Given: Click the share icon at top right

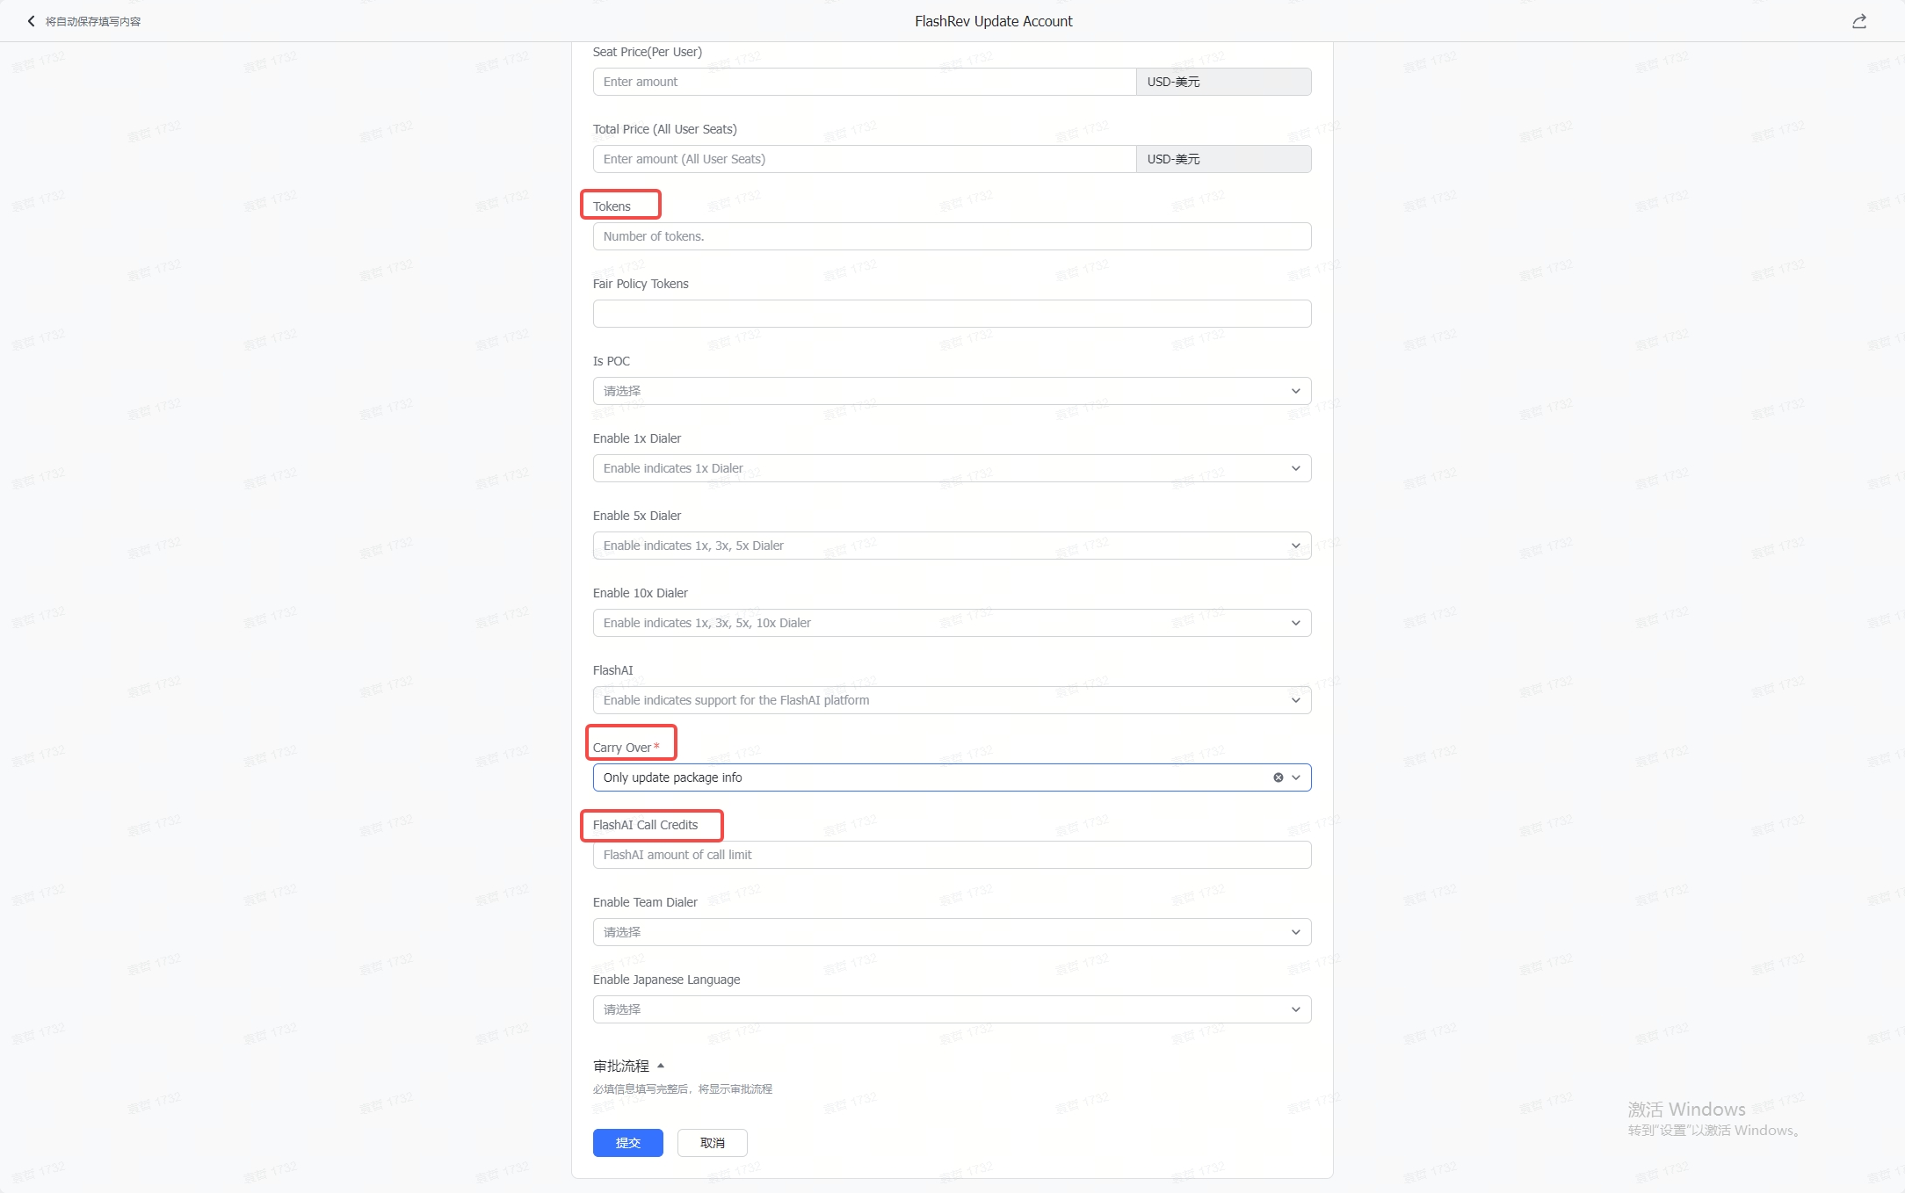Looking at the screenshot, I should click(x=1859, y=21).
